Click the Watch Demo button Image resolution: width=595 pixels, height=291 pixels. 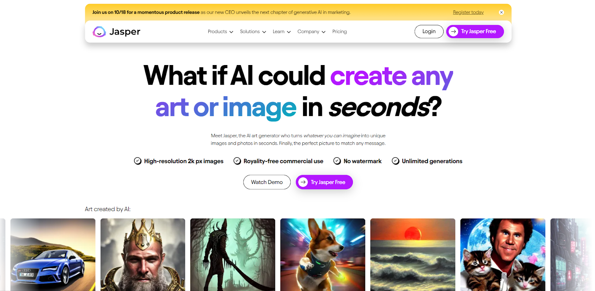[267, 182]
